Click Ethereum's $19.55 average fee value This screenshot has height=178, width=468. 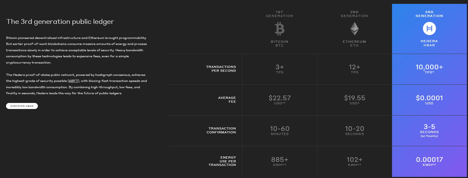pyautogui.click(x=354, y=100)
